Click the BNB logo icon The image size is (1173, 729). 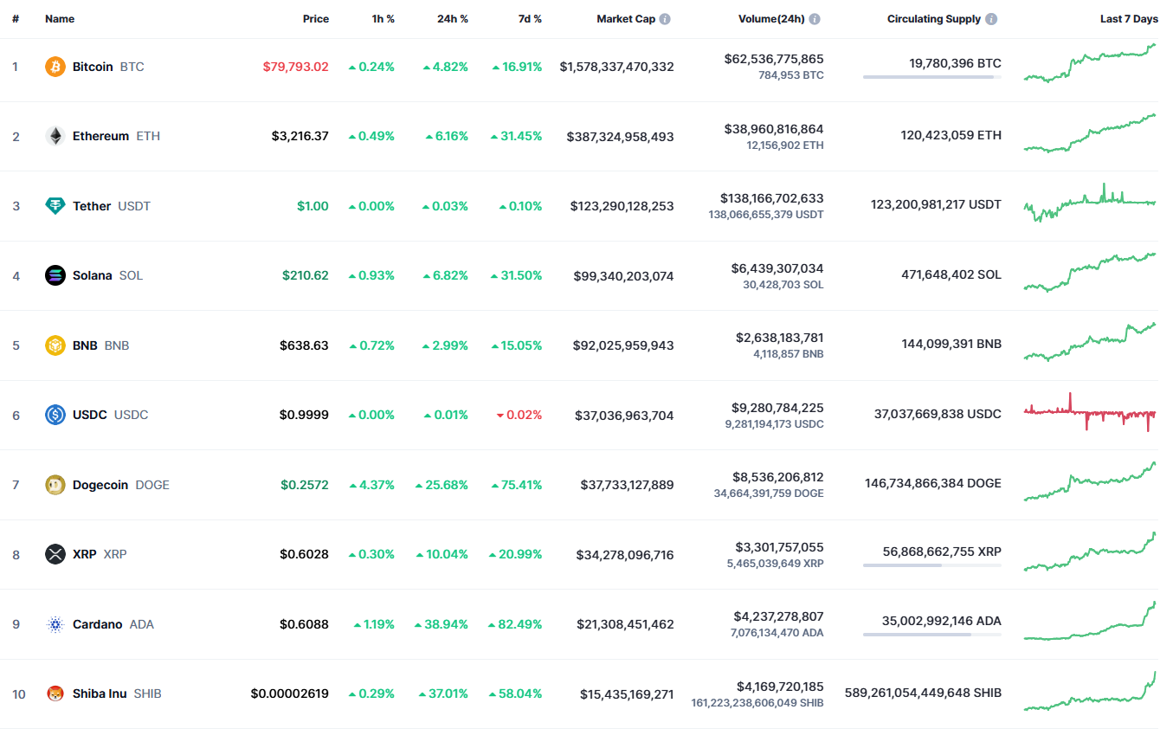55,345
